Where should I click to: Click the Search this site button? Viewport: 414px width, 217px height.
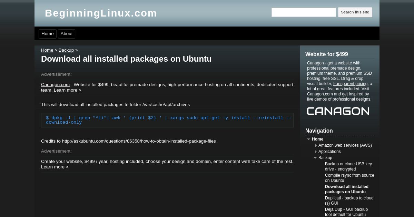tap(355, 12)
